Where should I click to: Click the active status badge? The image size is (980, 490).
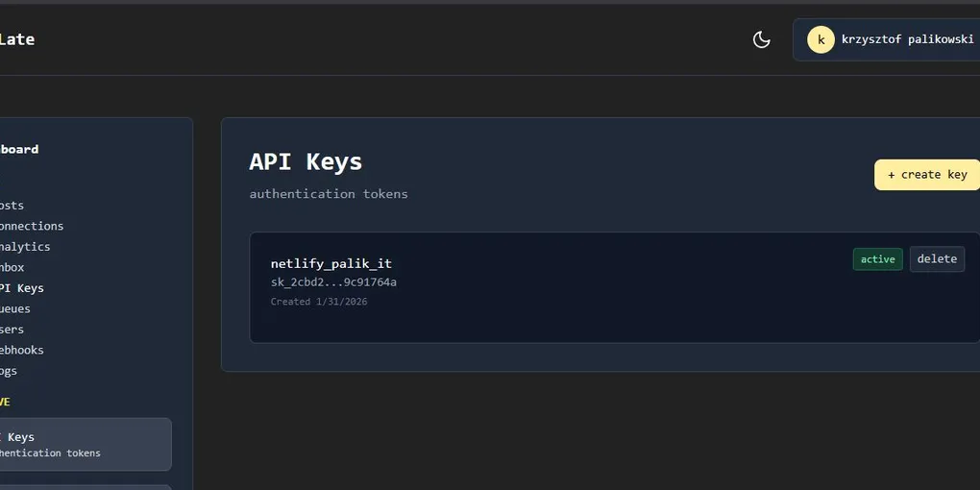(877, 259)
